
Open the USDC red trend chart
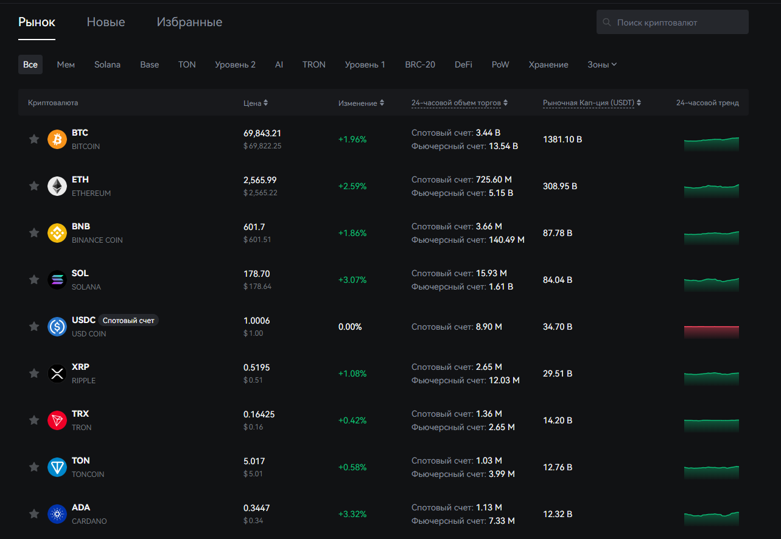tap(711, 332)
